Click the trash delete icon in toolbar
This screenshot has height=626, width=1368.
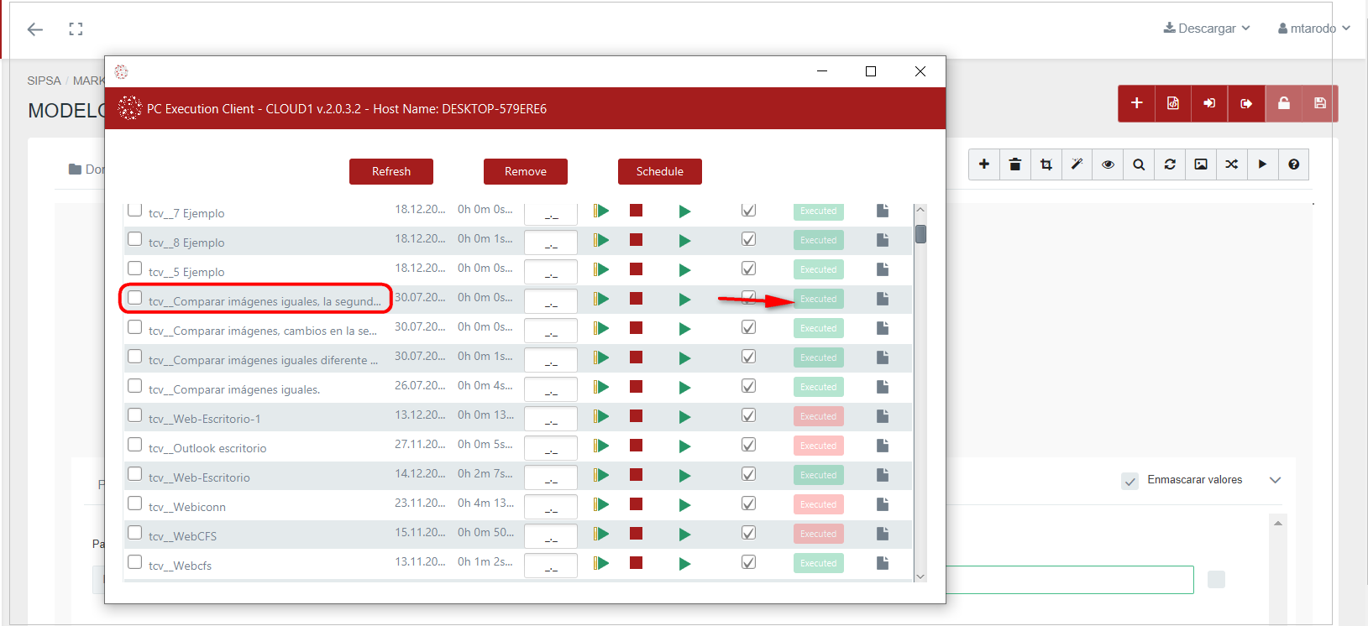coord(1014,164)
